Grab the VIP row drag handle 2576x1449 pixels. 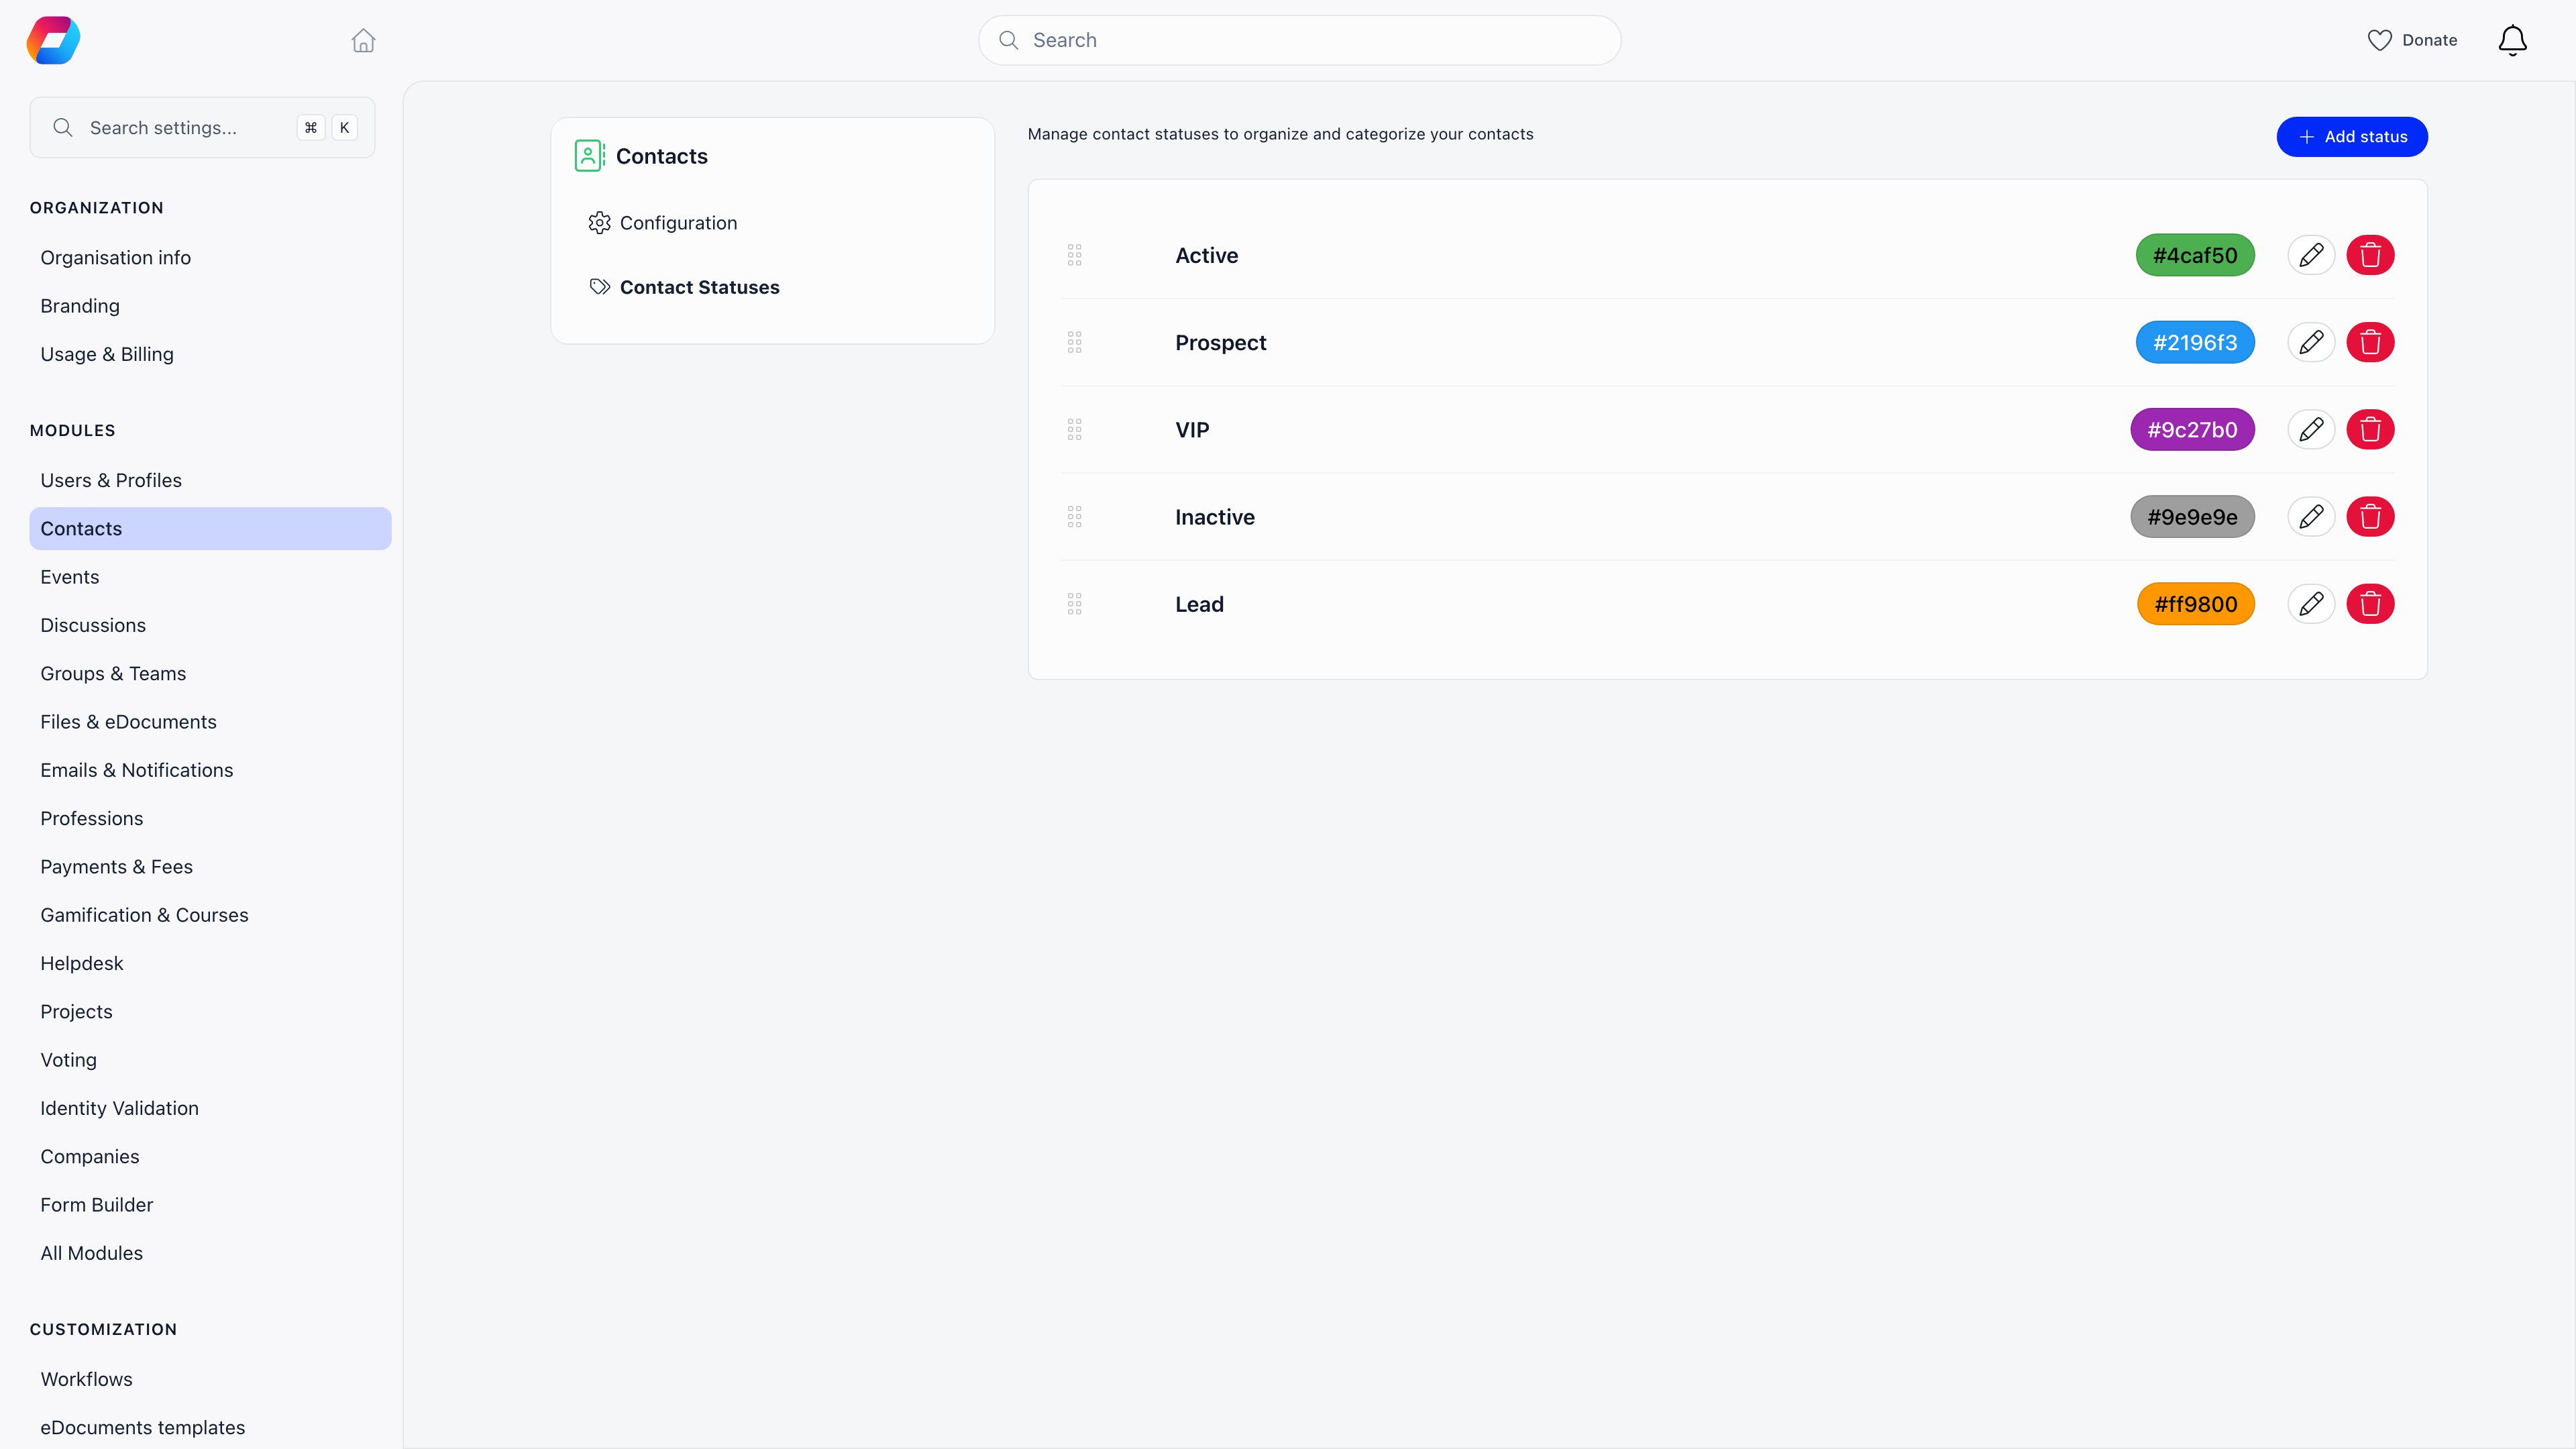tap(1074, 429)
